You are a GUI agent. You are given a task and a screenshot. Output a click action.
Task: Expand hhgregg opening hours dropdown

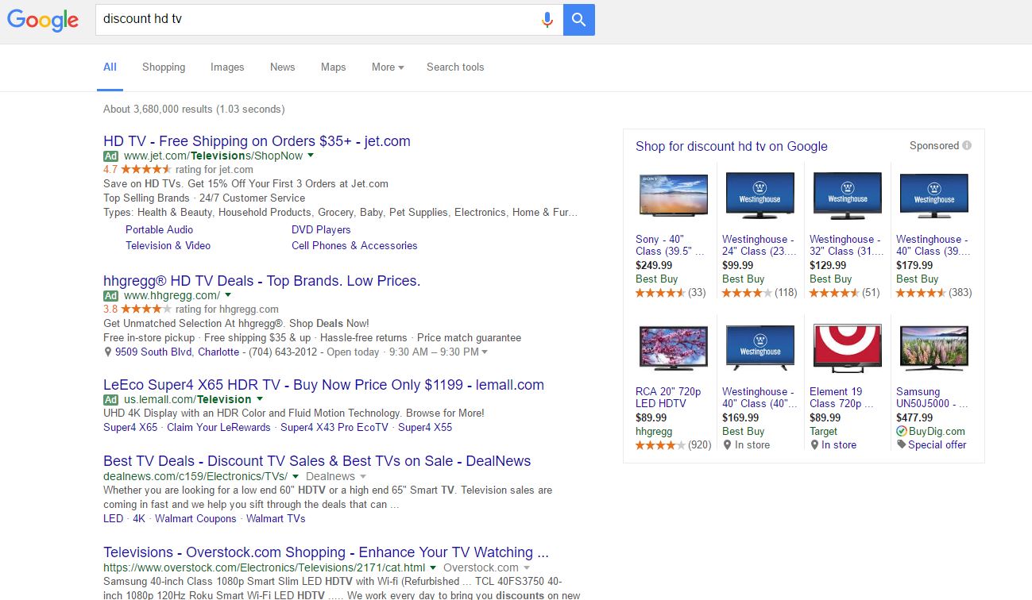485,352
